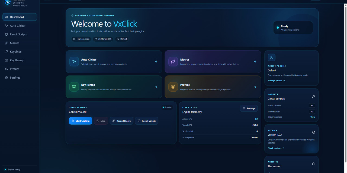
Task: Click the Macros card arrow
Action: click(x=255, y=62)
